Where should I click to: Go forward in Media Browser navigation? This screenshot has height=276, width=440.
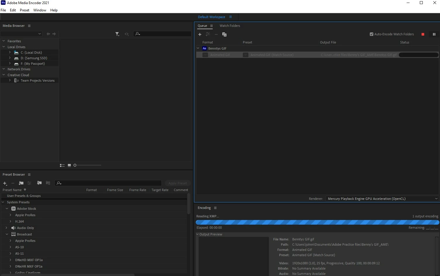point(54,34)
